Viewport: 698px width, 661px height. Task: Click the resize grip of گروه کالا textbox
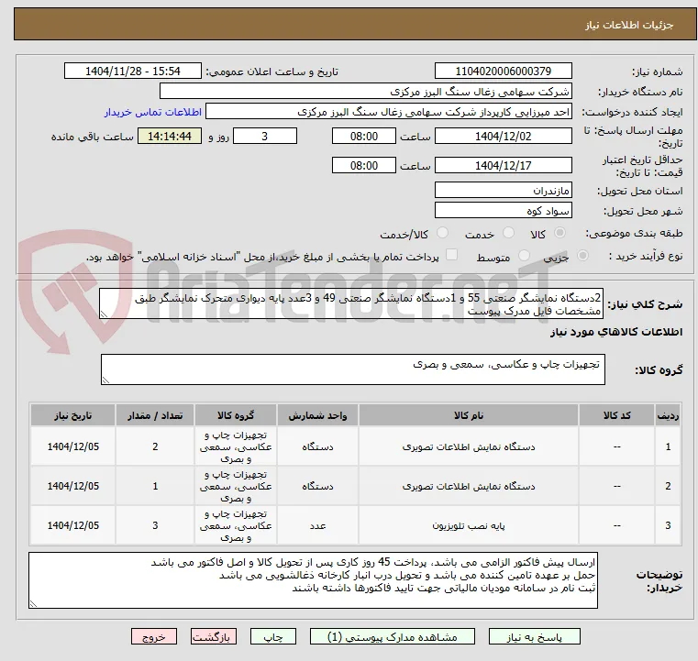coord(105,380)
